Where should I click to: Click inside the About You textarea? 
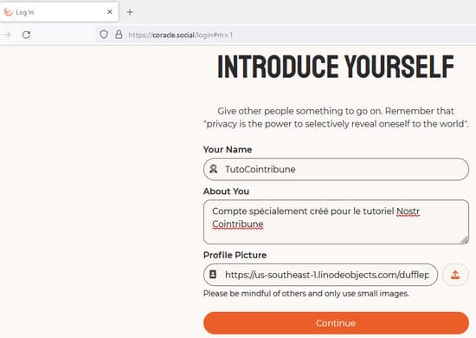point(336,222)
